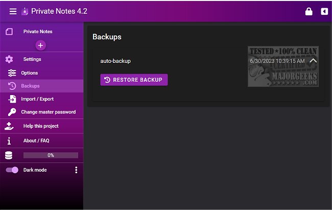Click the Dark mode label
This screenshot has width=332, height=210.
point(35,170)
